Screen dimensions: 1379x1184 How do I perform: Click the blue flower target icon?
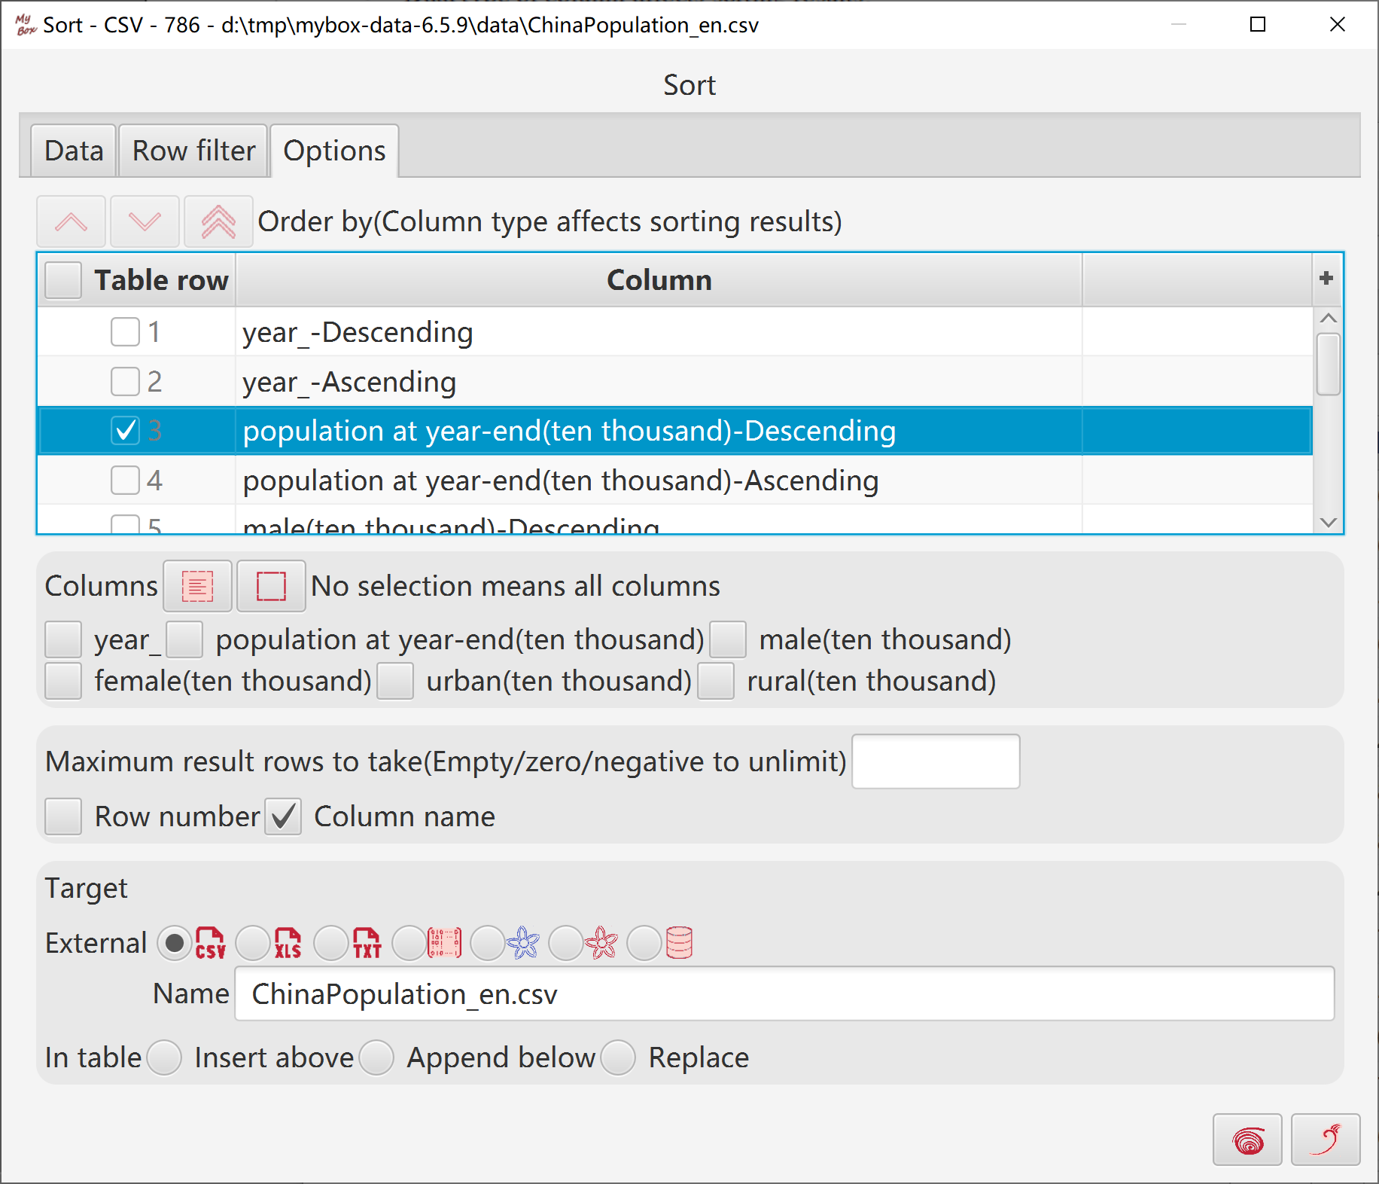pyautogui.click(x=523, y=943)
